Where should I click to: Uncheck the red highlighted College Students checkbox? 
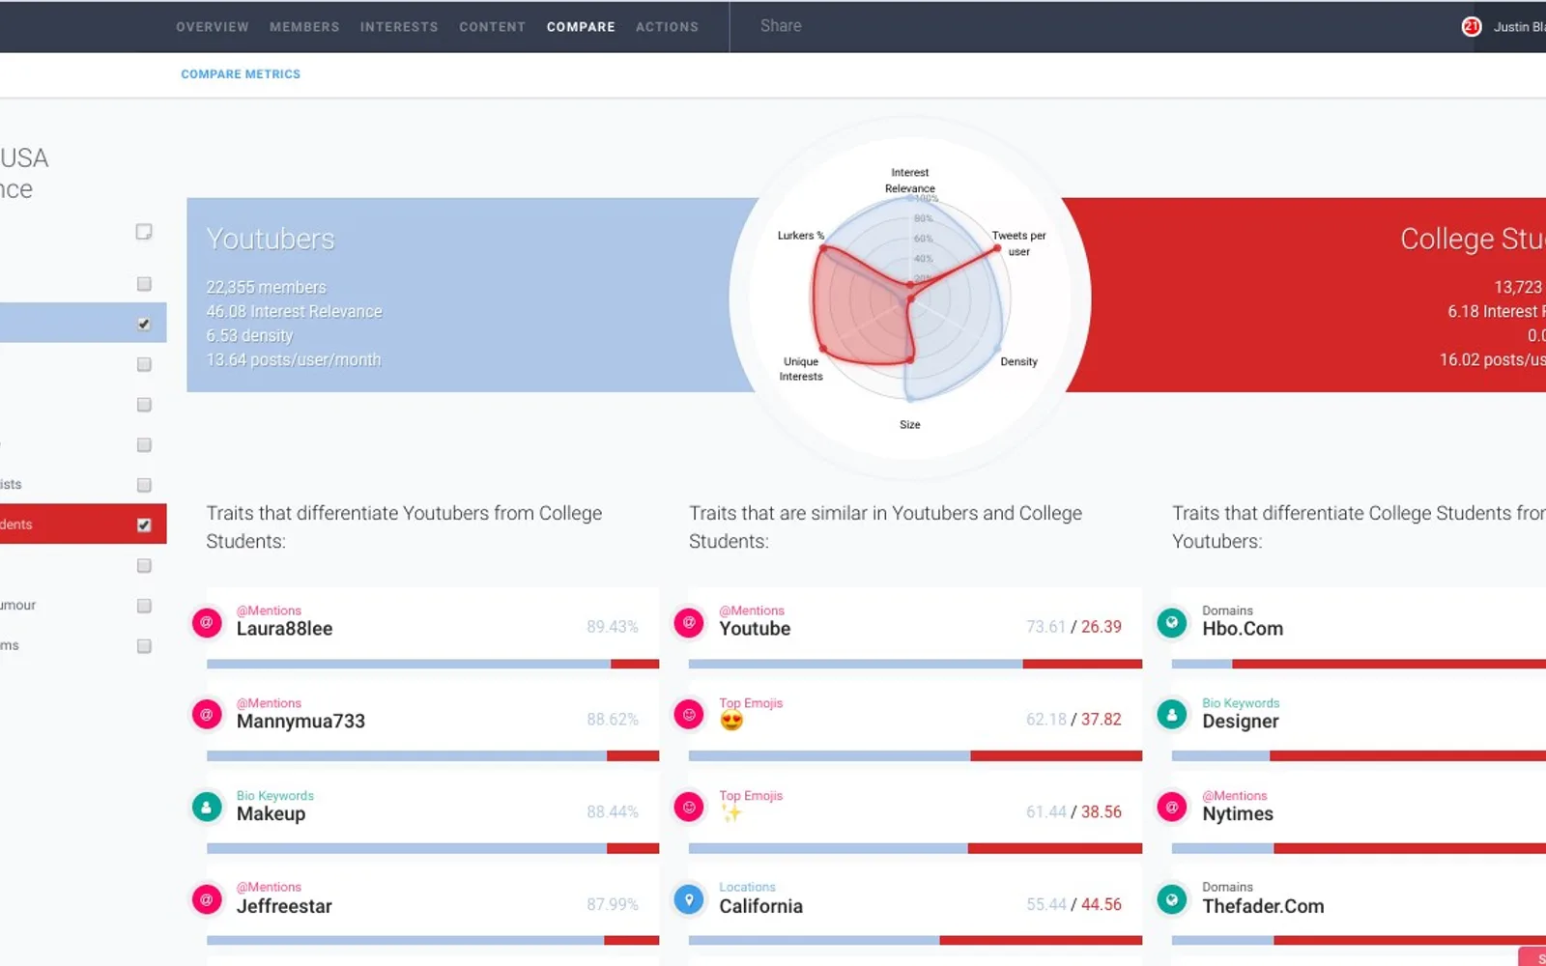[x=144, y=525]
